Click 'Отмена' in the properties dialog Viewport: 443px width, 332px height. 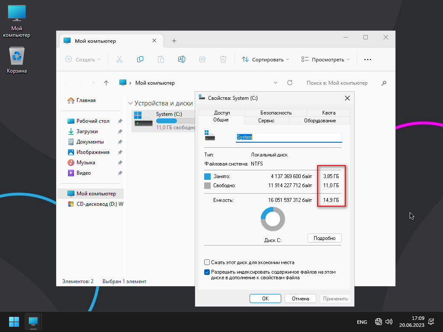tap(300, 298)
